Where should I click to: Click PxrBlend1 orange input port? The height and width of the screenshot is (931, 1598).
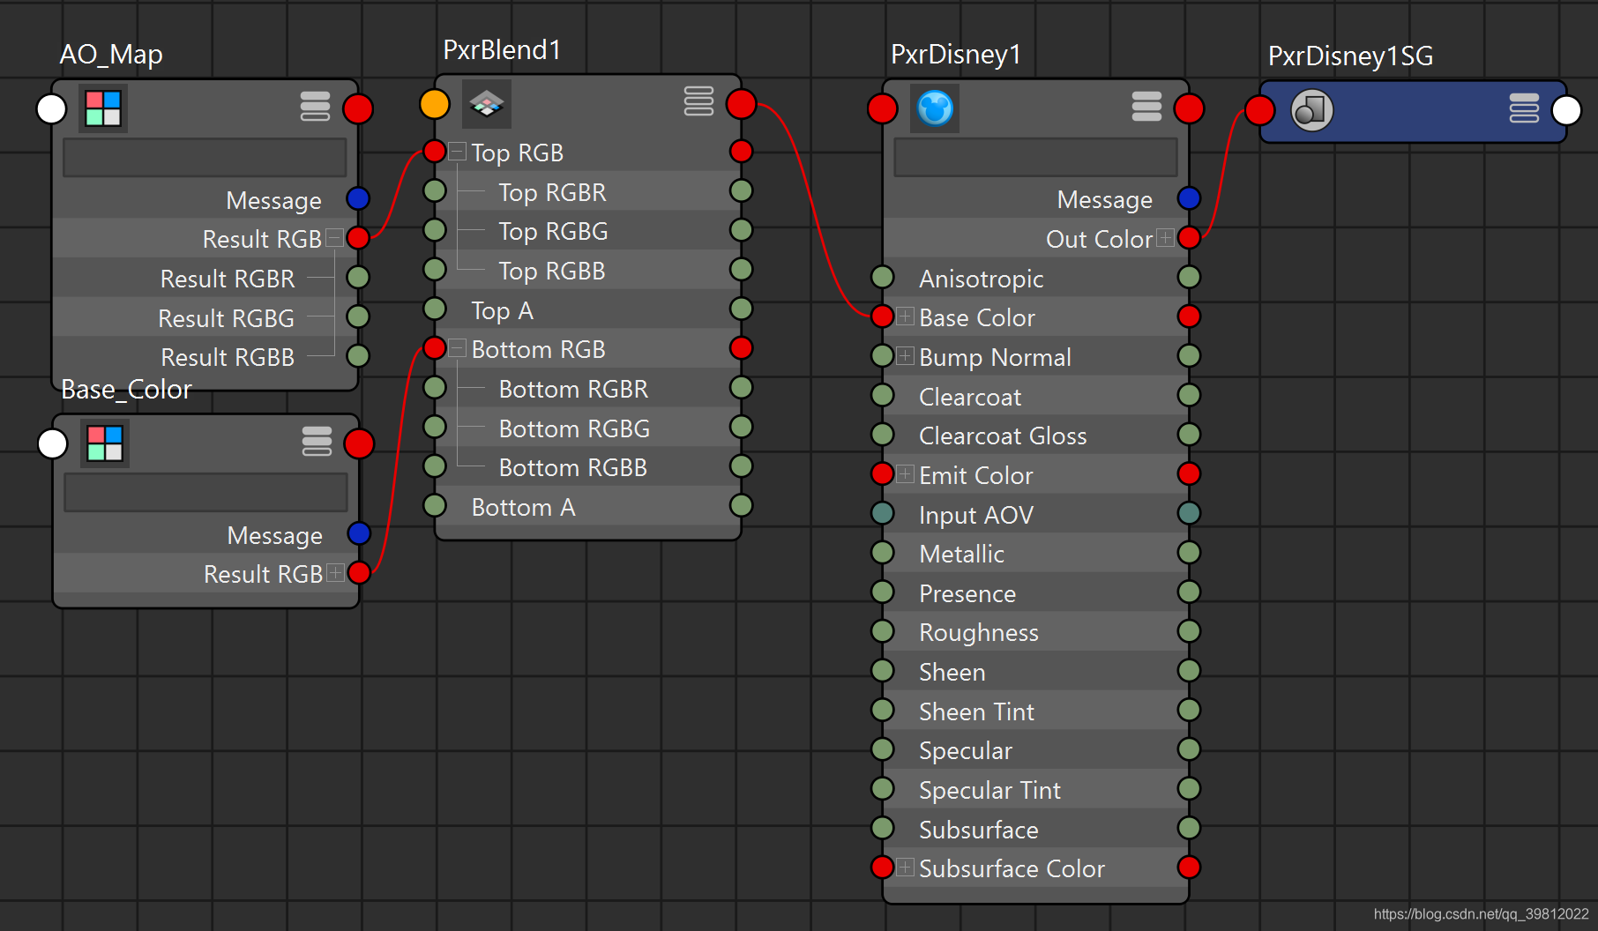pos(435,104)
